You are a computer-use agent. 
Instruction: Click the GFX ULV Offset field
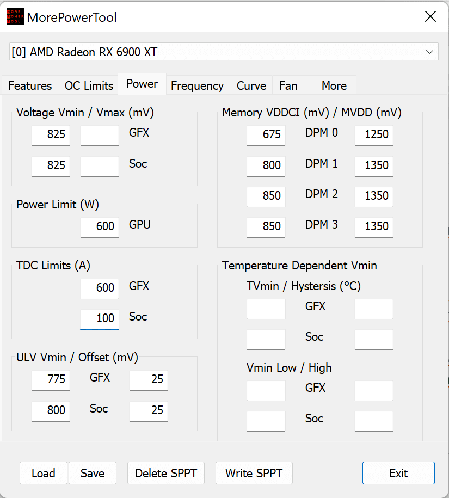(x=148, y=380)
